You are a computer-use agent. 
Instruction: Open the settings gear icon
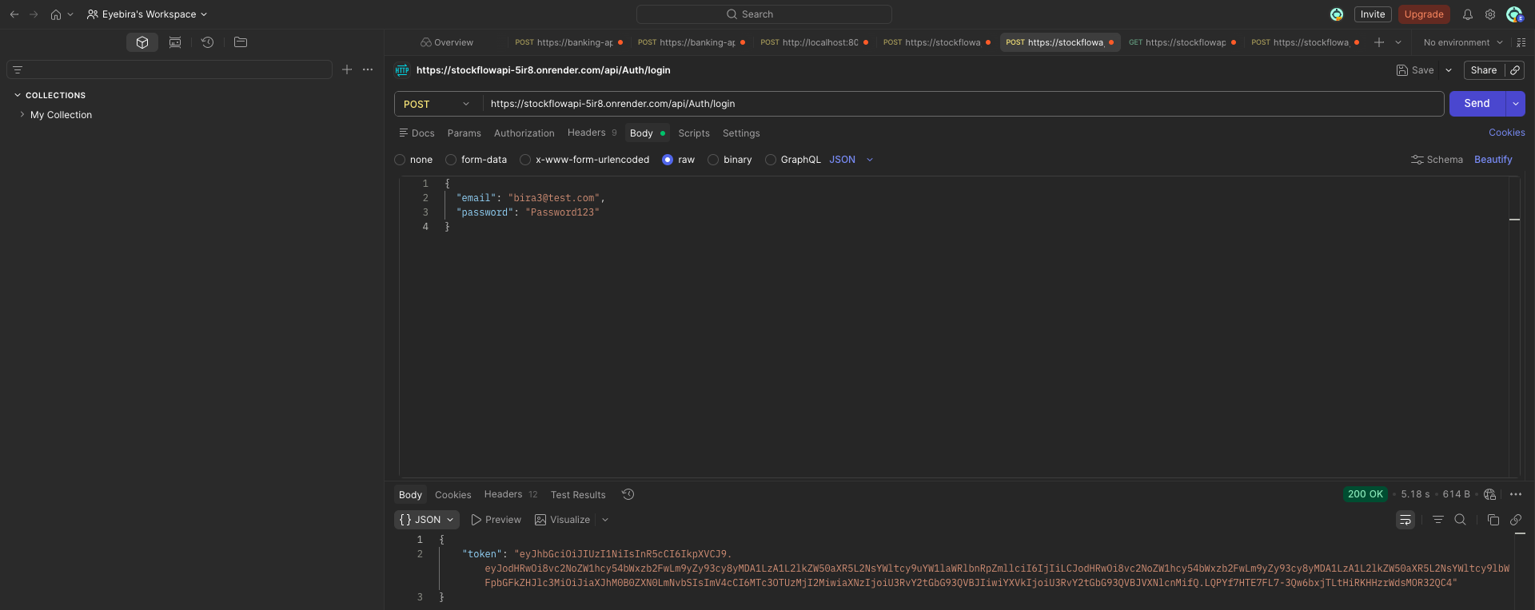tap(1490, 14)
